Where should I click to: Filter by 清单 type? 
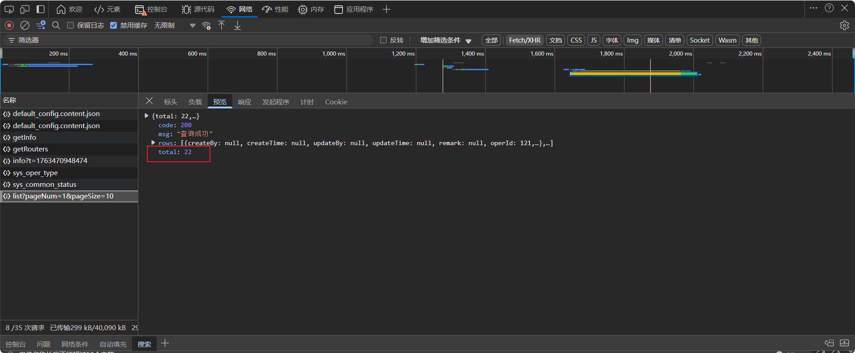pos(675,40)
